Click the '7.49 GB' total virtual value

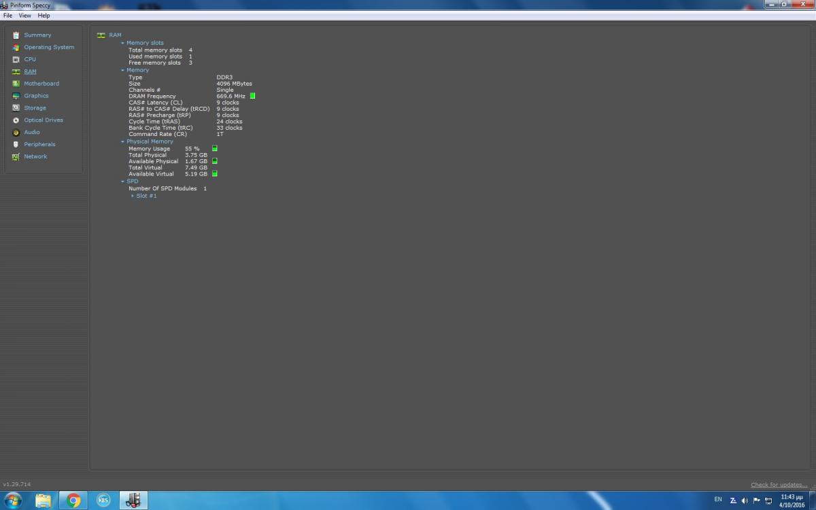coord(197,168)
